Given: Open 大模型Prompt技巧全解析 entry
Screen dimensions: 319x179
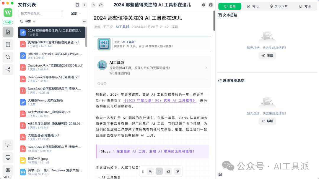Looking at the screenshot, I should [x=52, y=102].
